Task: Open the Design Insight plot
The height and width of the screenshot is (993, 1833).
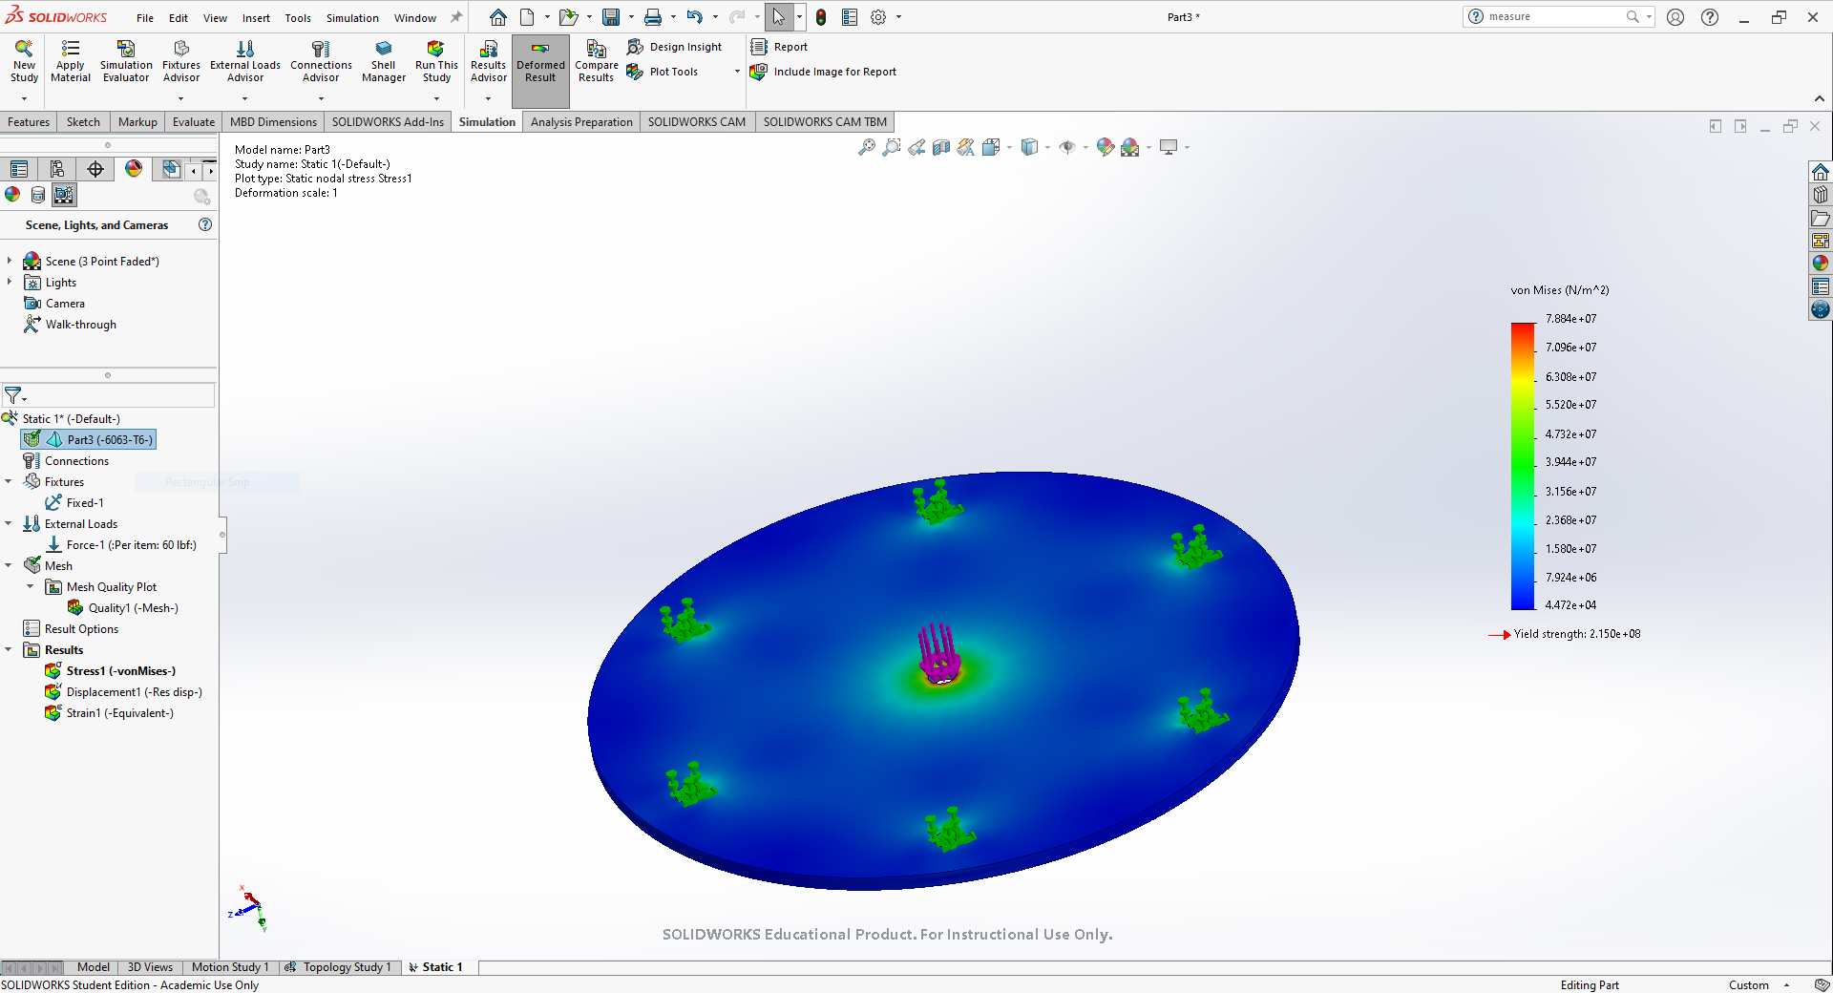Action: pyautogui.click(x=674, y=47)
